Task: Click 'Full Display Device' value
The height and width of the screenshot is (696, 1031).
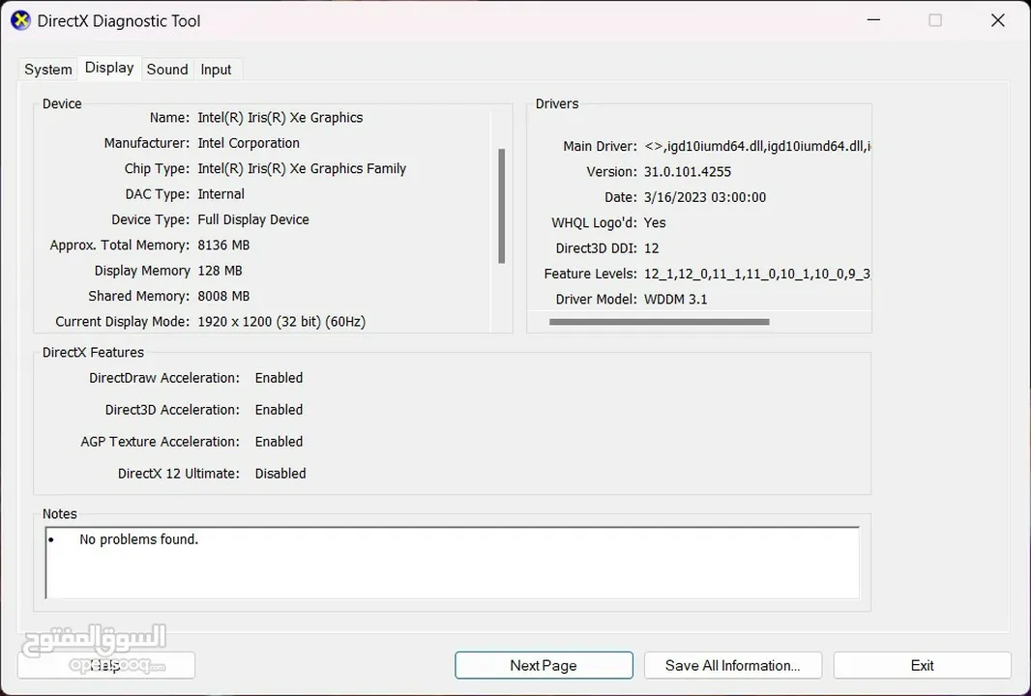Action: (253, 219)
